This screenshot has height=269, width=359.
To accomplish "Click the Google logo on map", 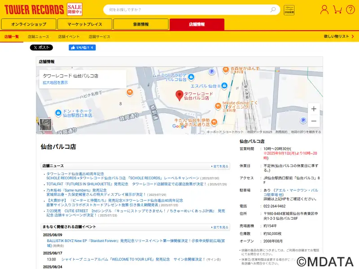I will point(179,126).
